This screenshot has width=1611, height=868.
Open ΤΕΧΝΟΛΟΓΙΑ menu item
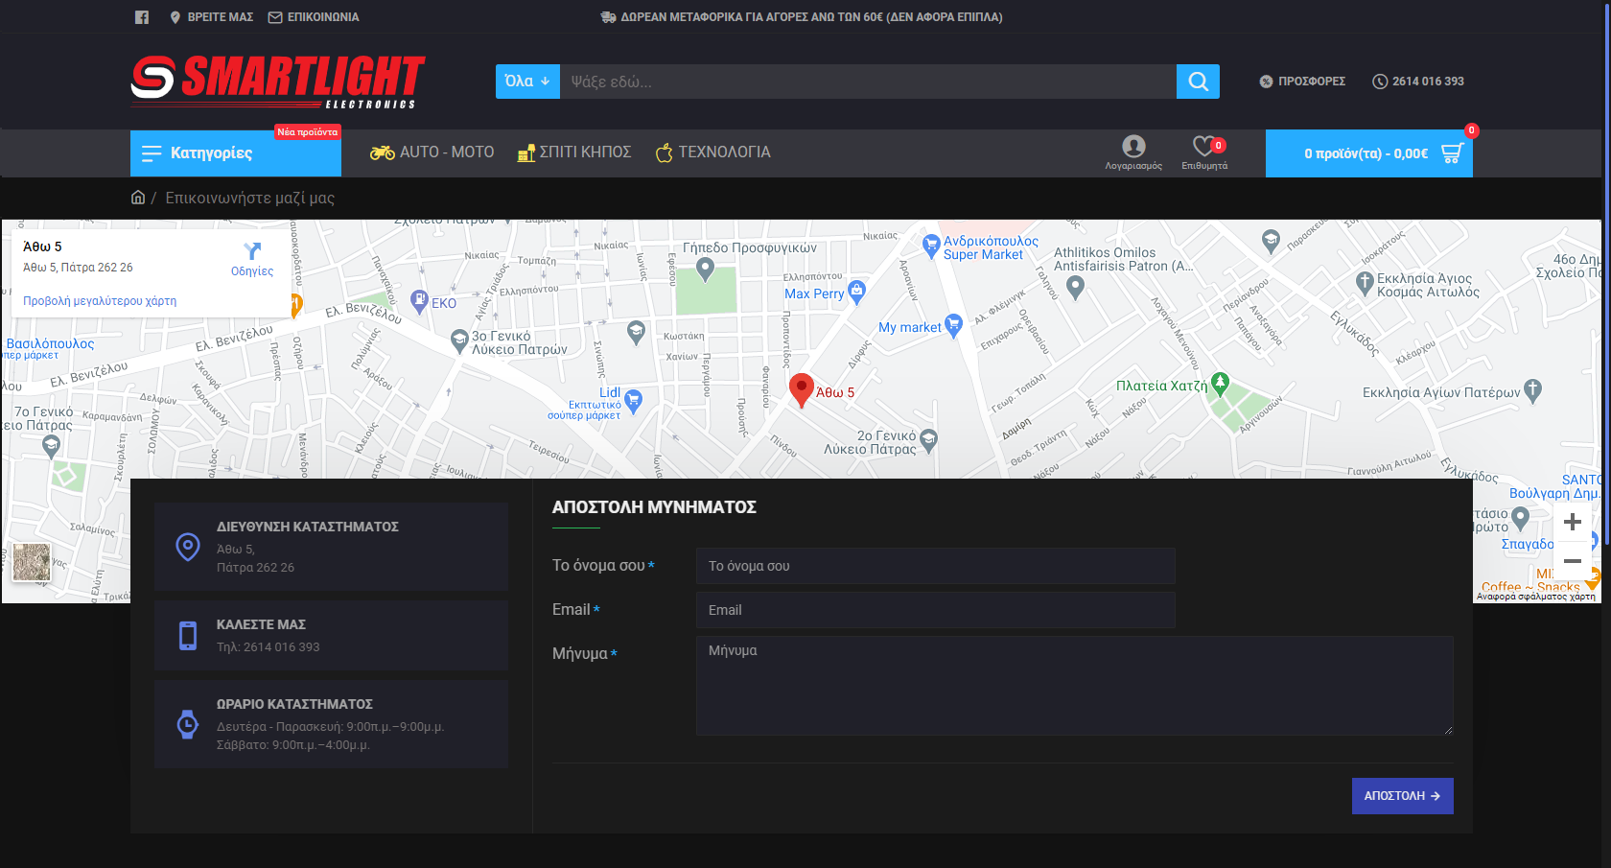[713, 152]
